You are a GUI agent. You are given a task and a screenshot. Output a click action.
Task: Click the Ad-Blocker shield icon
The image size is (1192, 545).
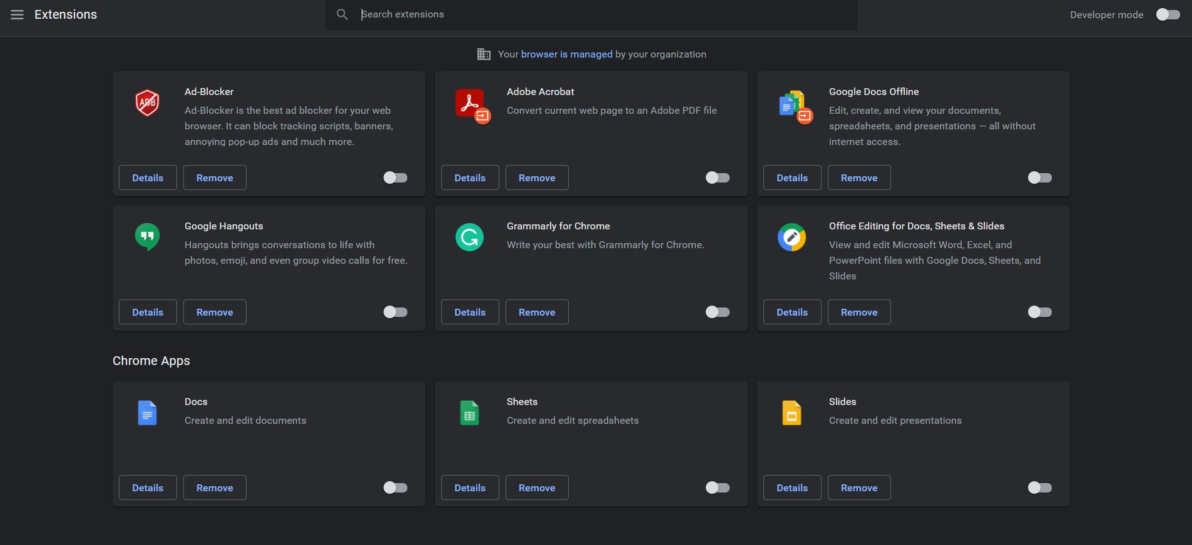148,103
